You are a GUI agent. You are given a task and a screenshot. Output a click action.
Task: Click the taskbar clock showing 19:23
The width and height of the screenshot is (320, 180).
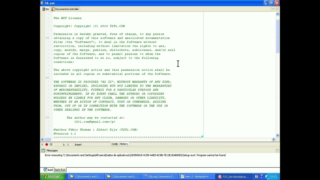point(273,176)
